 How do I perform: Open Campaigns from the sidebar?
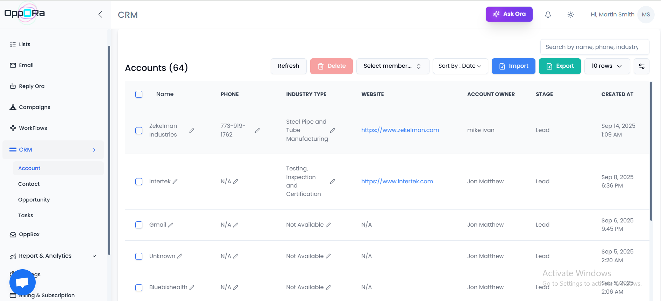[x=34, y=107]
